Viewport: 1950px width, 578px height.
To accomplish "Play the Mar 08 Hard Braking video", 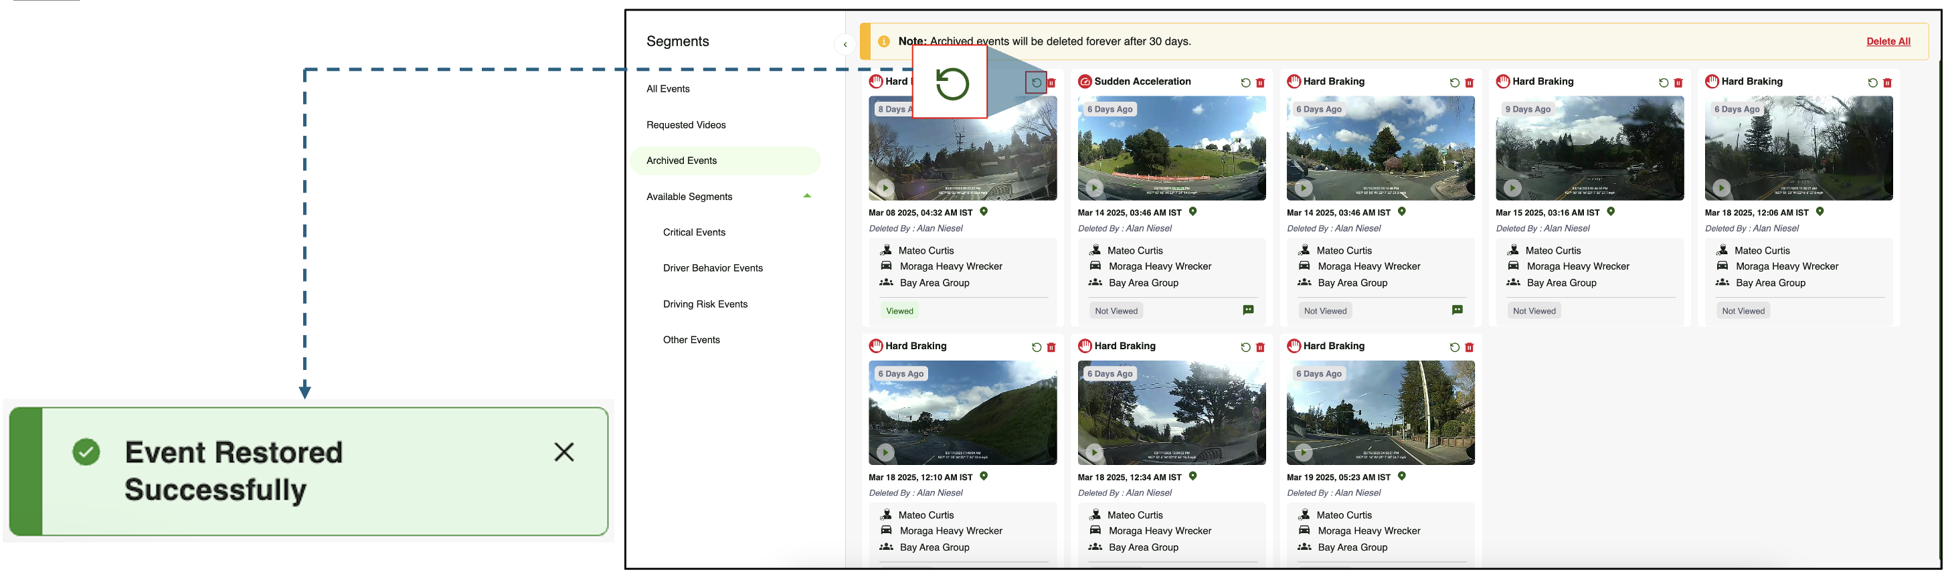I will [x=886, y=187].
